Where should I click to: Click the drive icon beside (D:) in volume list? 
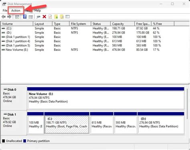coord(3,33)
